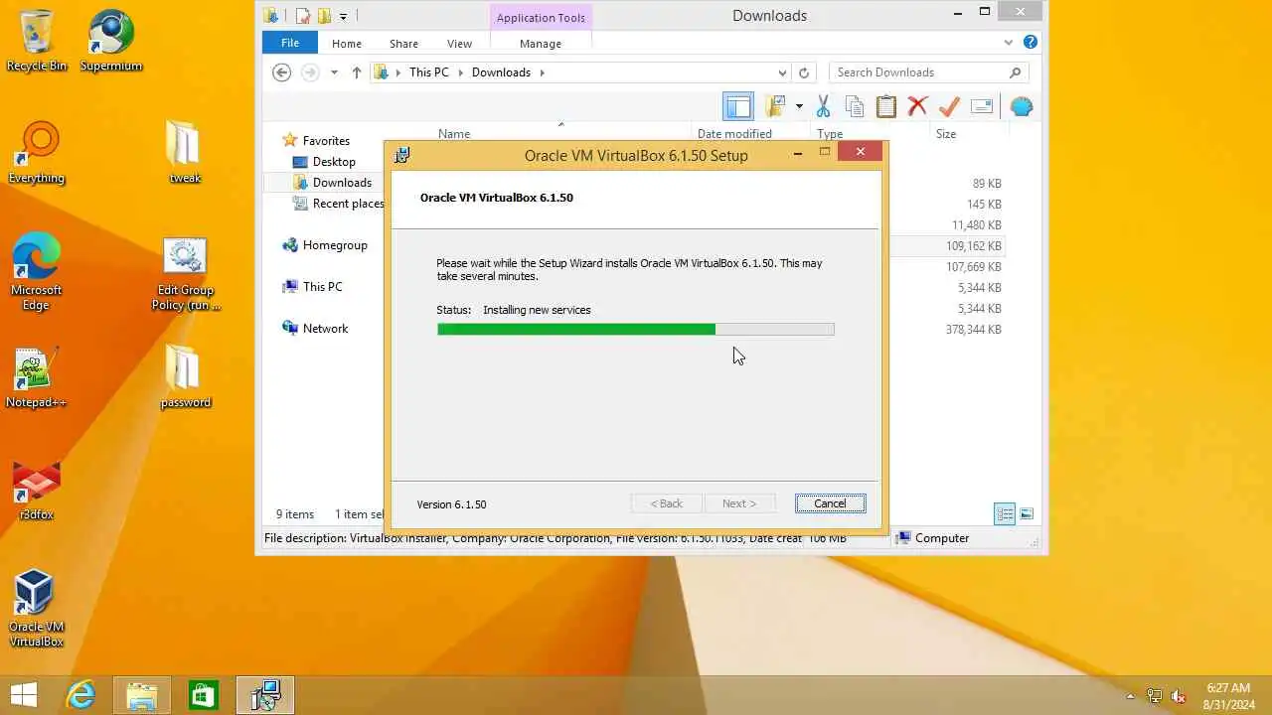Open the r3dfox desktop shortcut
1272x715 pixels.
[x=37, y=491]
